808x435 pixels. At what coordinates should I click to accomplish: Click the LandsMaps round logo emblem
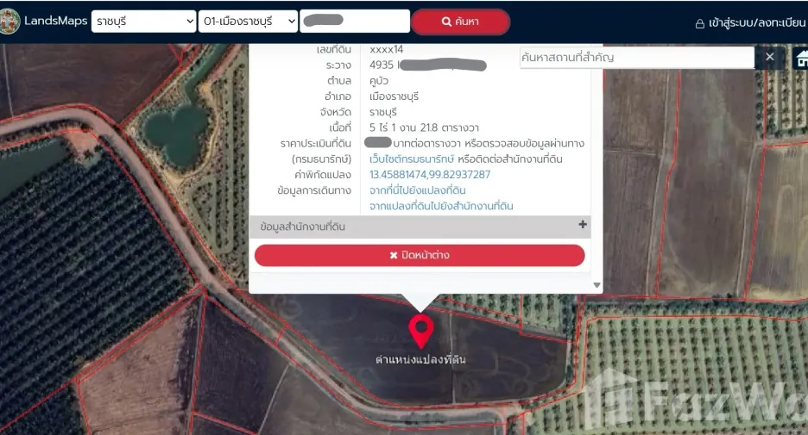click(x=9, y=21)
